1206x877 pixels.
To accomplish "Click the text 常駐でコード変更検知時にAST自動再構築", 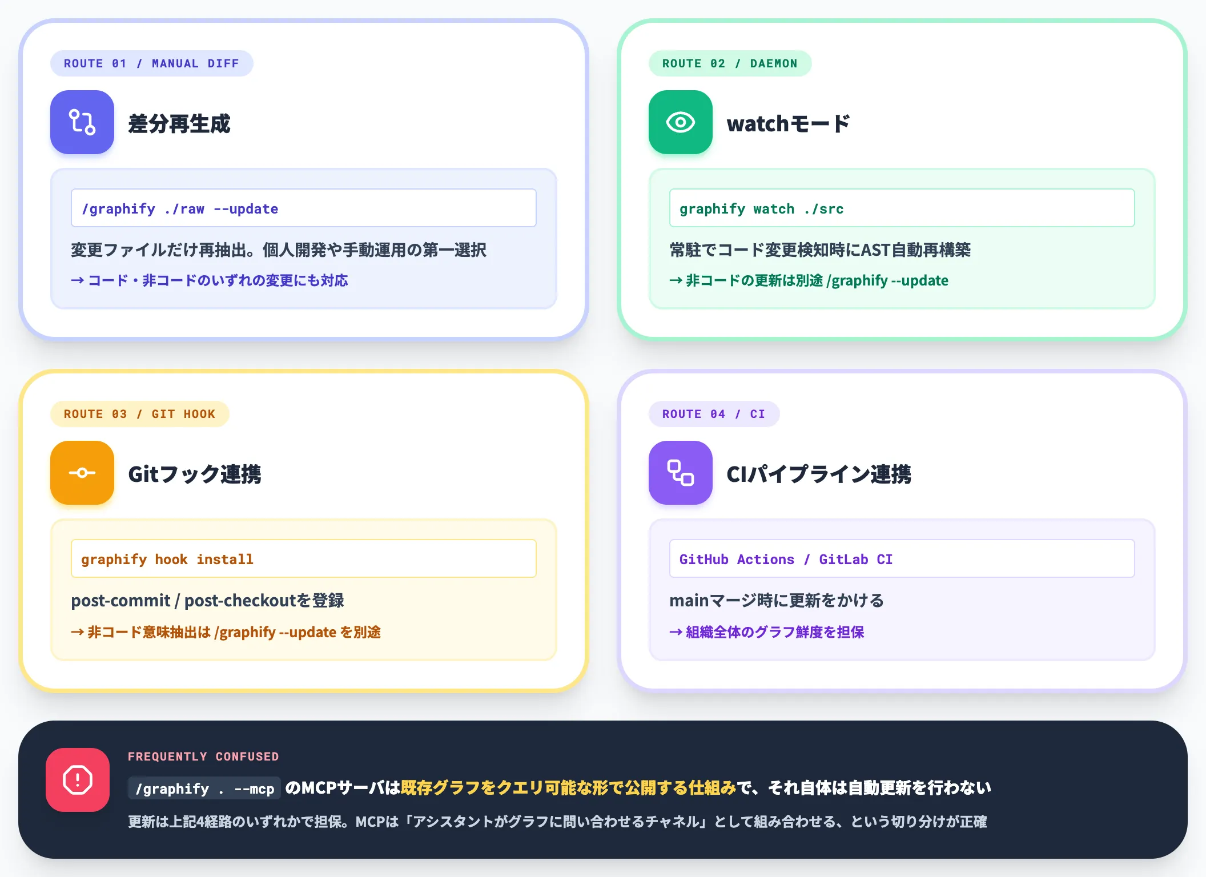I will coord(820,250).
